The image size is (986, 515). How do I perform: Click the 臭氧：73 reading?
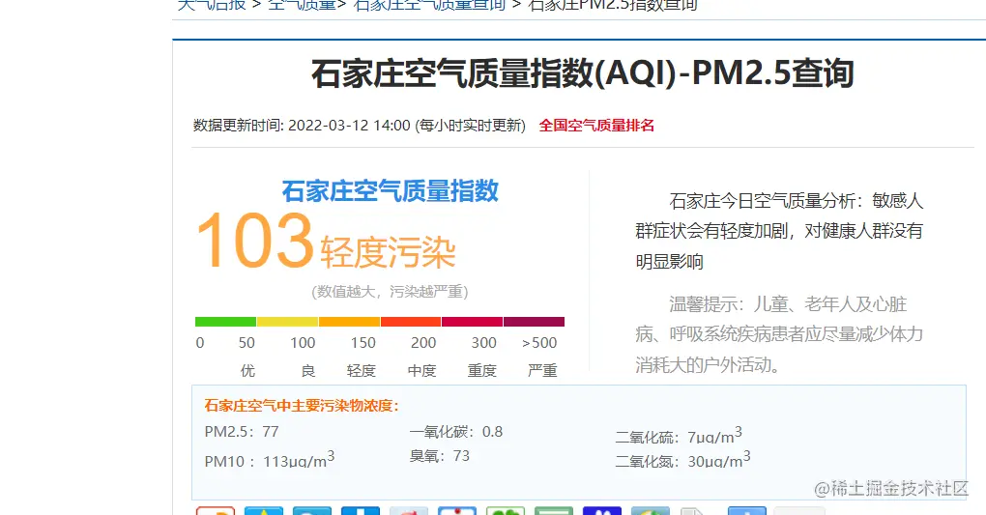[x=440, y=456]
